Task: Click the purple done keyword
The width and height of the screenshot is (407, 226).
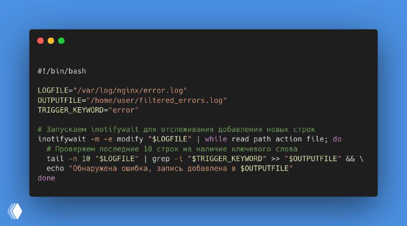Action: pos(46,178)
